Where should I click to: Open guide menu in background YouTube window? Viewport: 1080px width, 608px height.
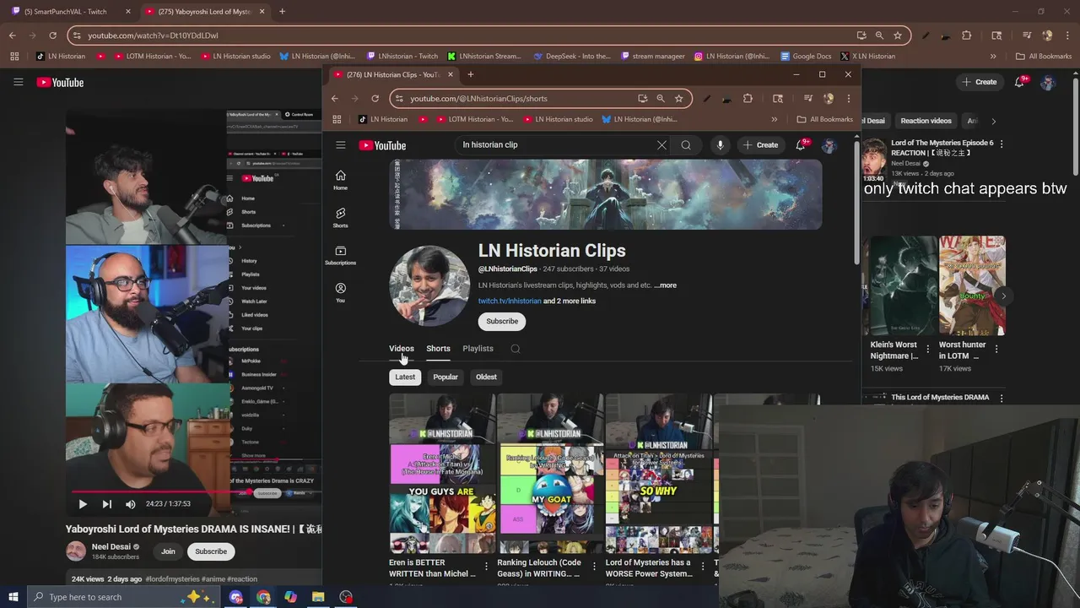[x=18, y=82]
